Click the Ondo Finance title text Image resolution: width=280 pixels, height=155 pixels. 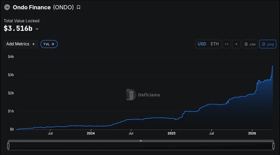(32, 7)
